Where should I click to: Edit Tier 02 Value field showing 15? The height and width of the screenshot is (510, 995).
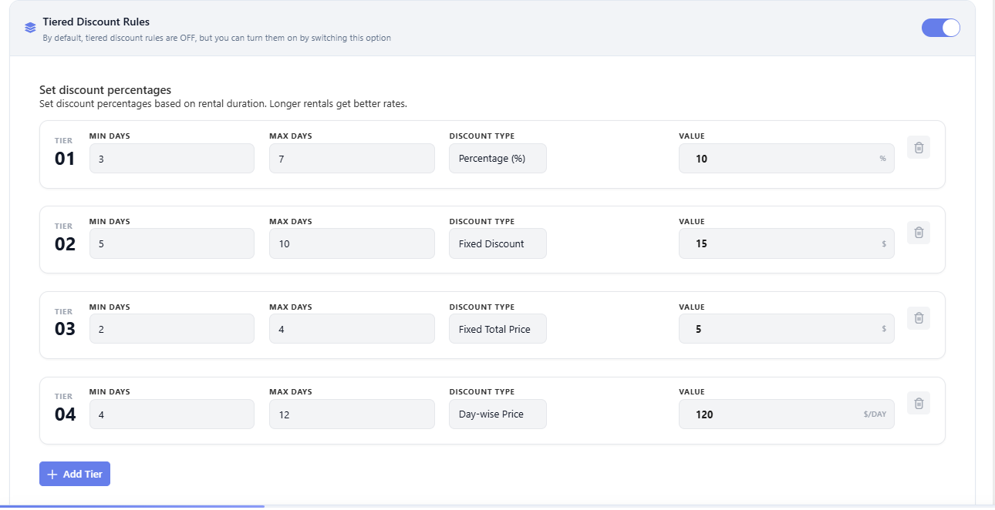(787, 243)
